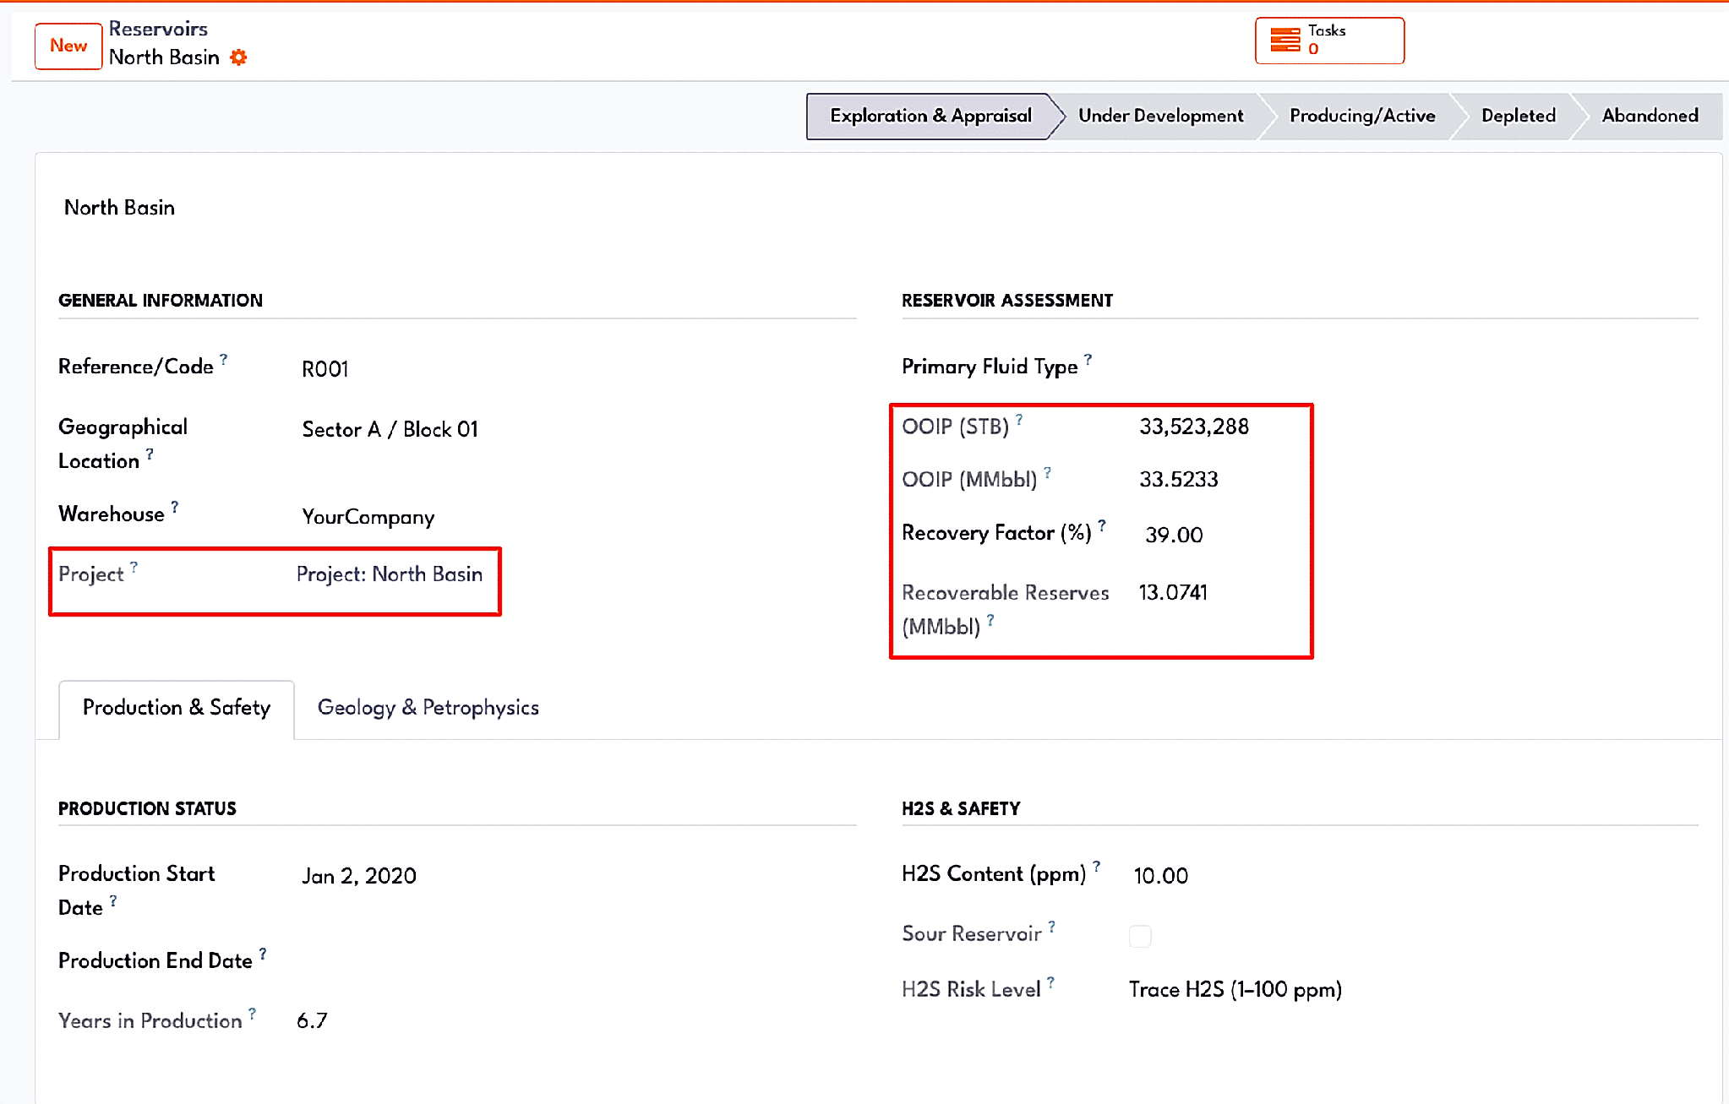Screen dimensions: 1729x1104
Task: Show help tooltip for Project label
Action: (x=134, y=568)
